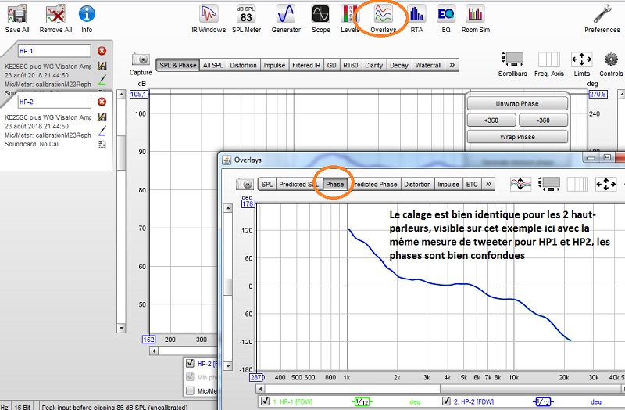Toggle the Mic/Meter checkbox
Image resolution: width=625 pixels, height=410 pixels.
pyautogui.click(x=190, y=390)
